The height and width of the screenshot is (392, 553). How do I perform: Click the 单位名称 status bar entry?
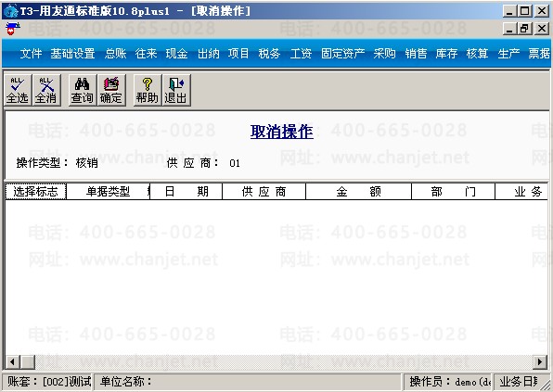249,382
